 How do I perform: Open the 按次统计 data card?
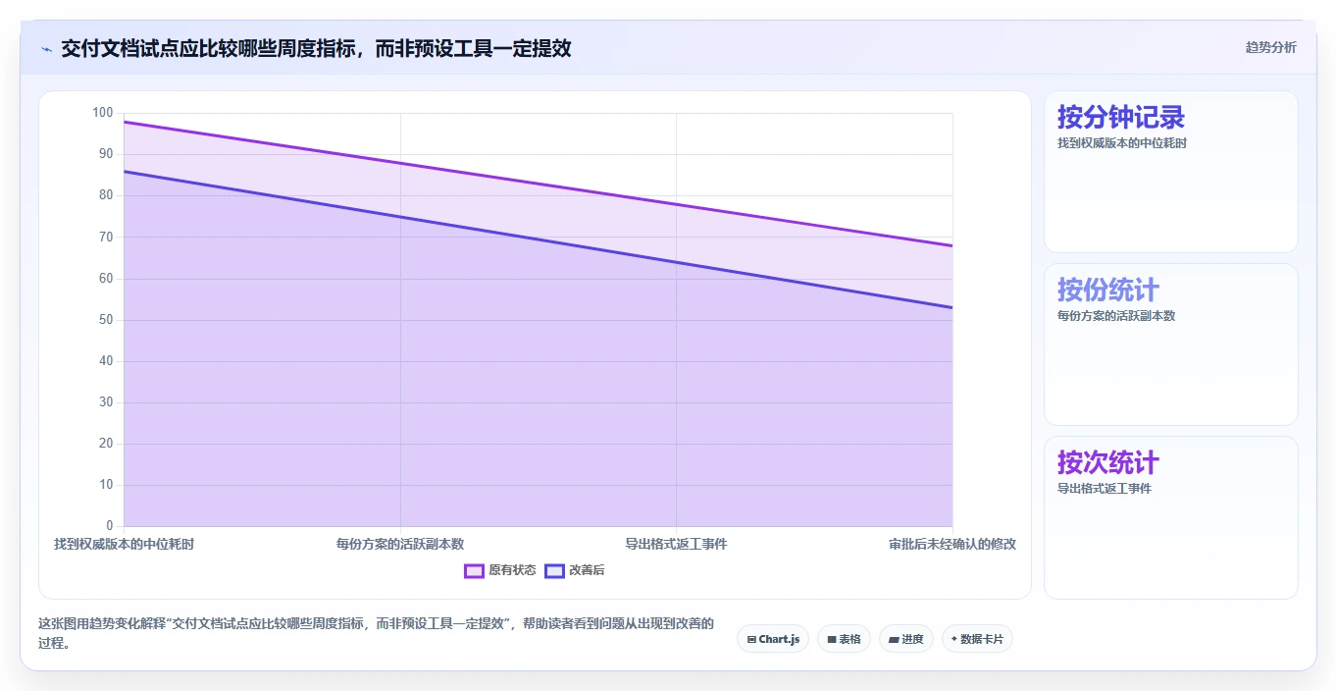pyautogui.click(x=1170, y=517)
